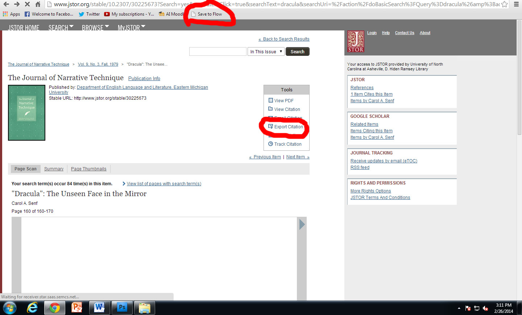Click the browser forward arrow
Viewport: 522px width, 315px height.
click(17, 4)
